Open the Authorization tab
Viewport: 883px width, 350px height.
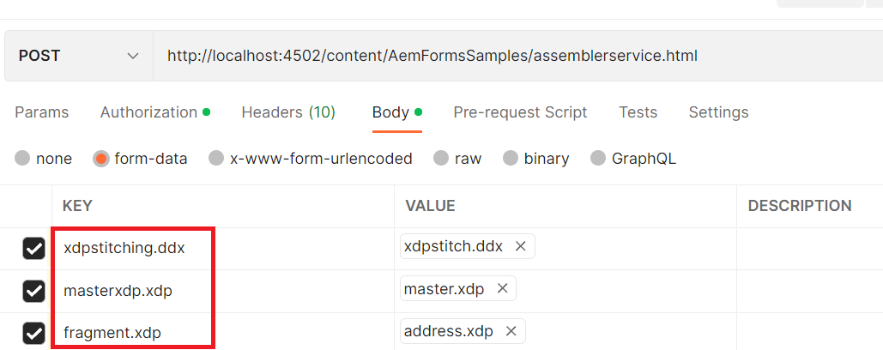[x=149, y=112]
